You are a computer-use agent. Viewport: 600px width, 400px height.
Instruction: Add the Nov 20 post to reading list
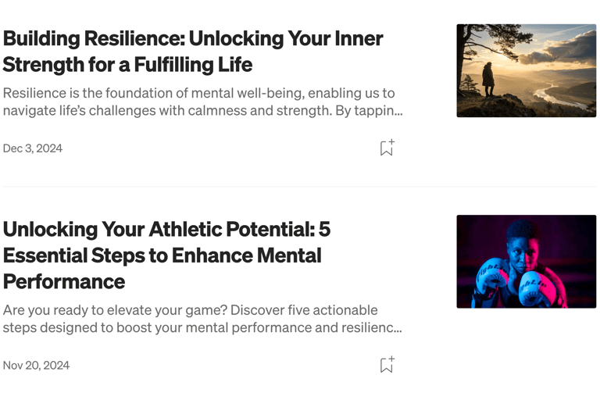[387, 365]
